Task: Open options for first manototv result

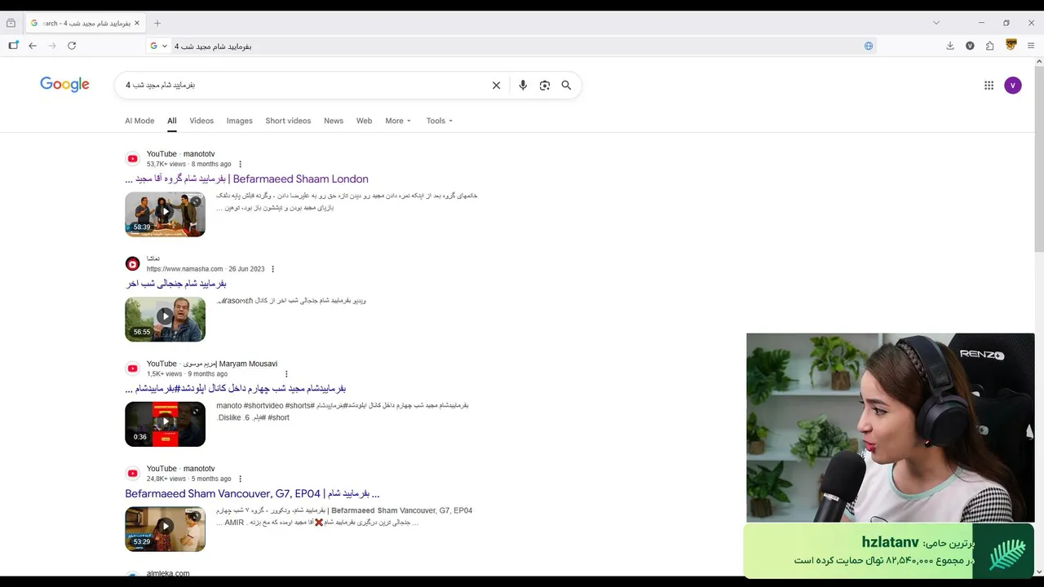Action: 240,164
